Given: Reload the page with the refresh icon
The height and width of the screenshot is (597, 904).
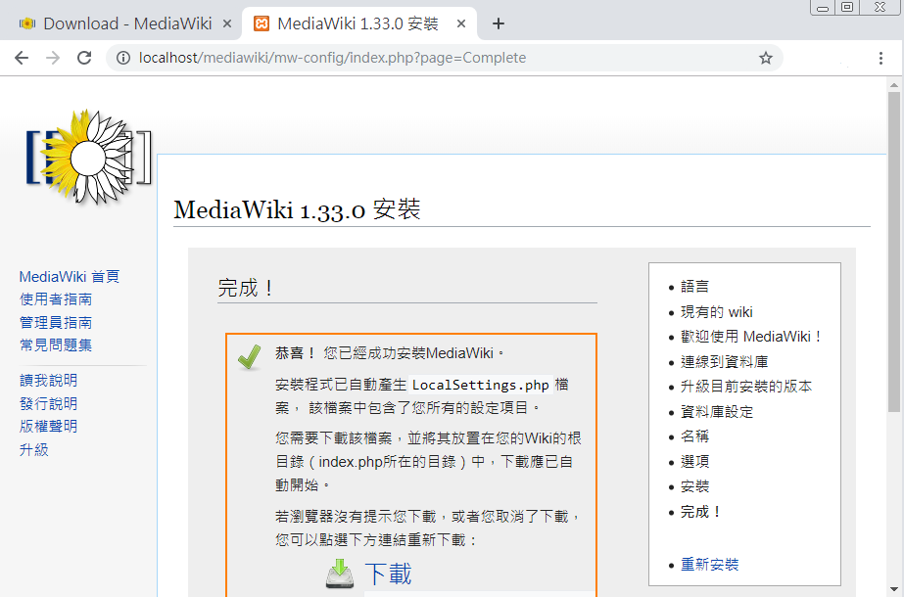Looking at the screenshot, I should click(x=85, y=58).
